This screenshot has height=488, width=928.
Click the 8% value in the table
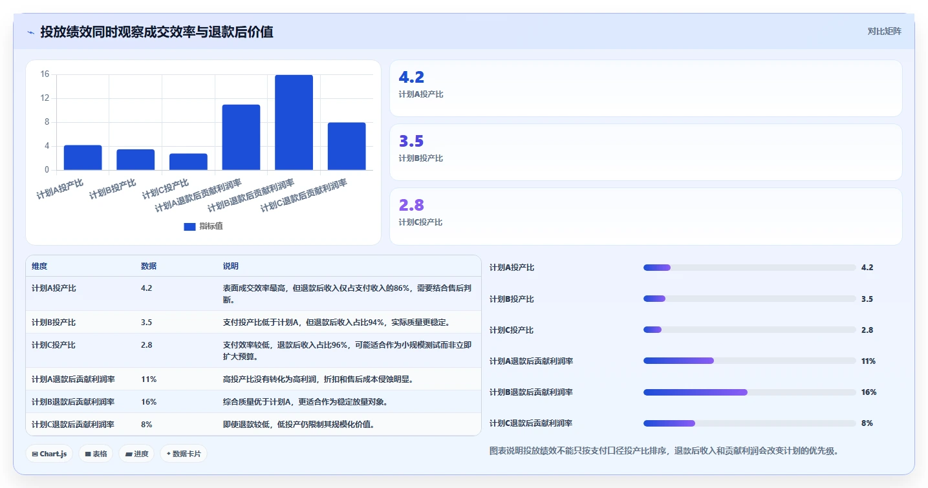coord(147,425)
